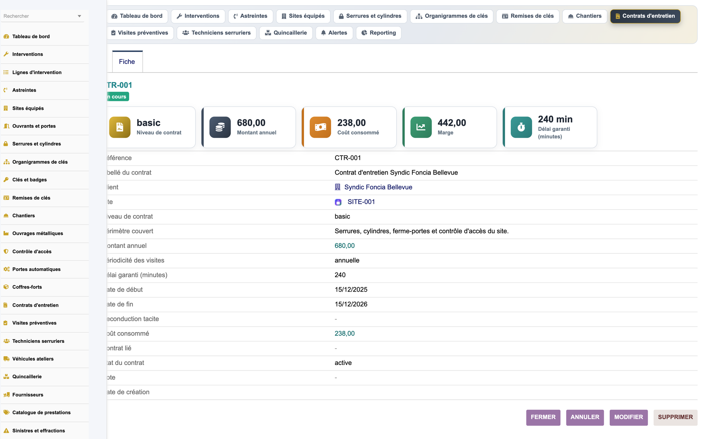
Task: Open Tableau de bord in top navigation
Action: click(137, 16)
